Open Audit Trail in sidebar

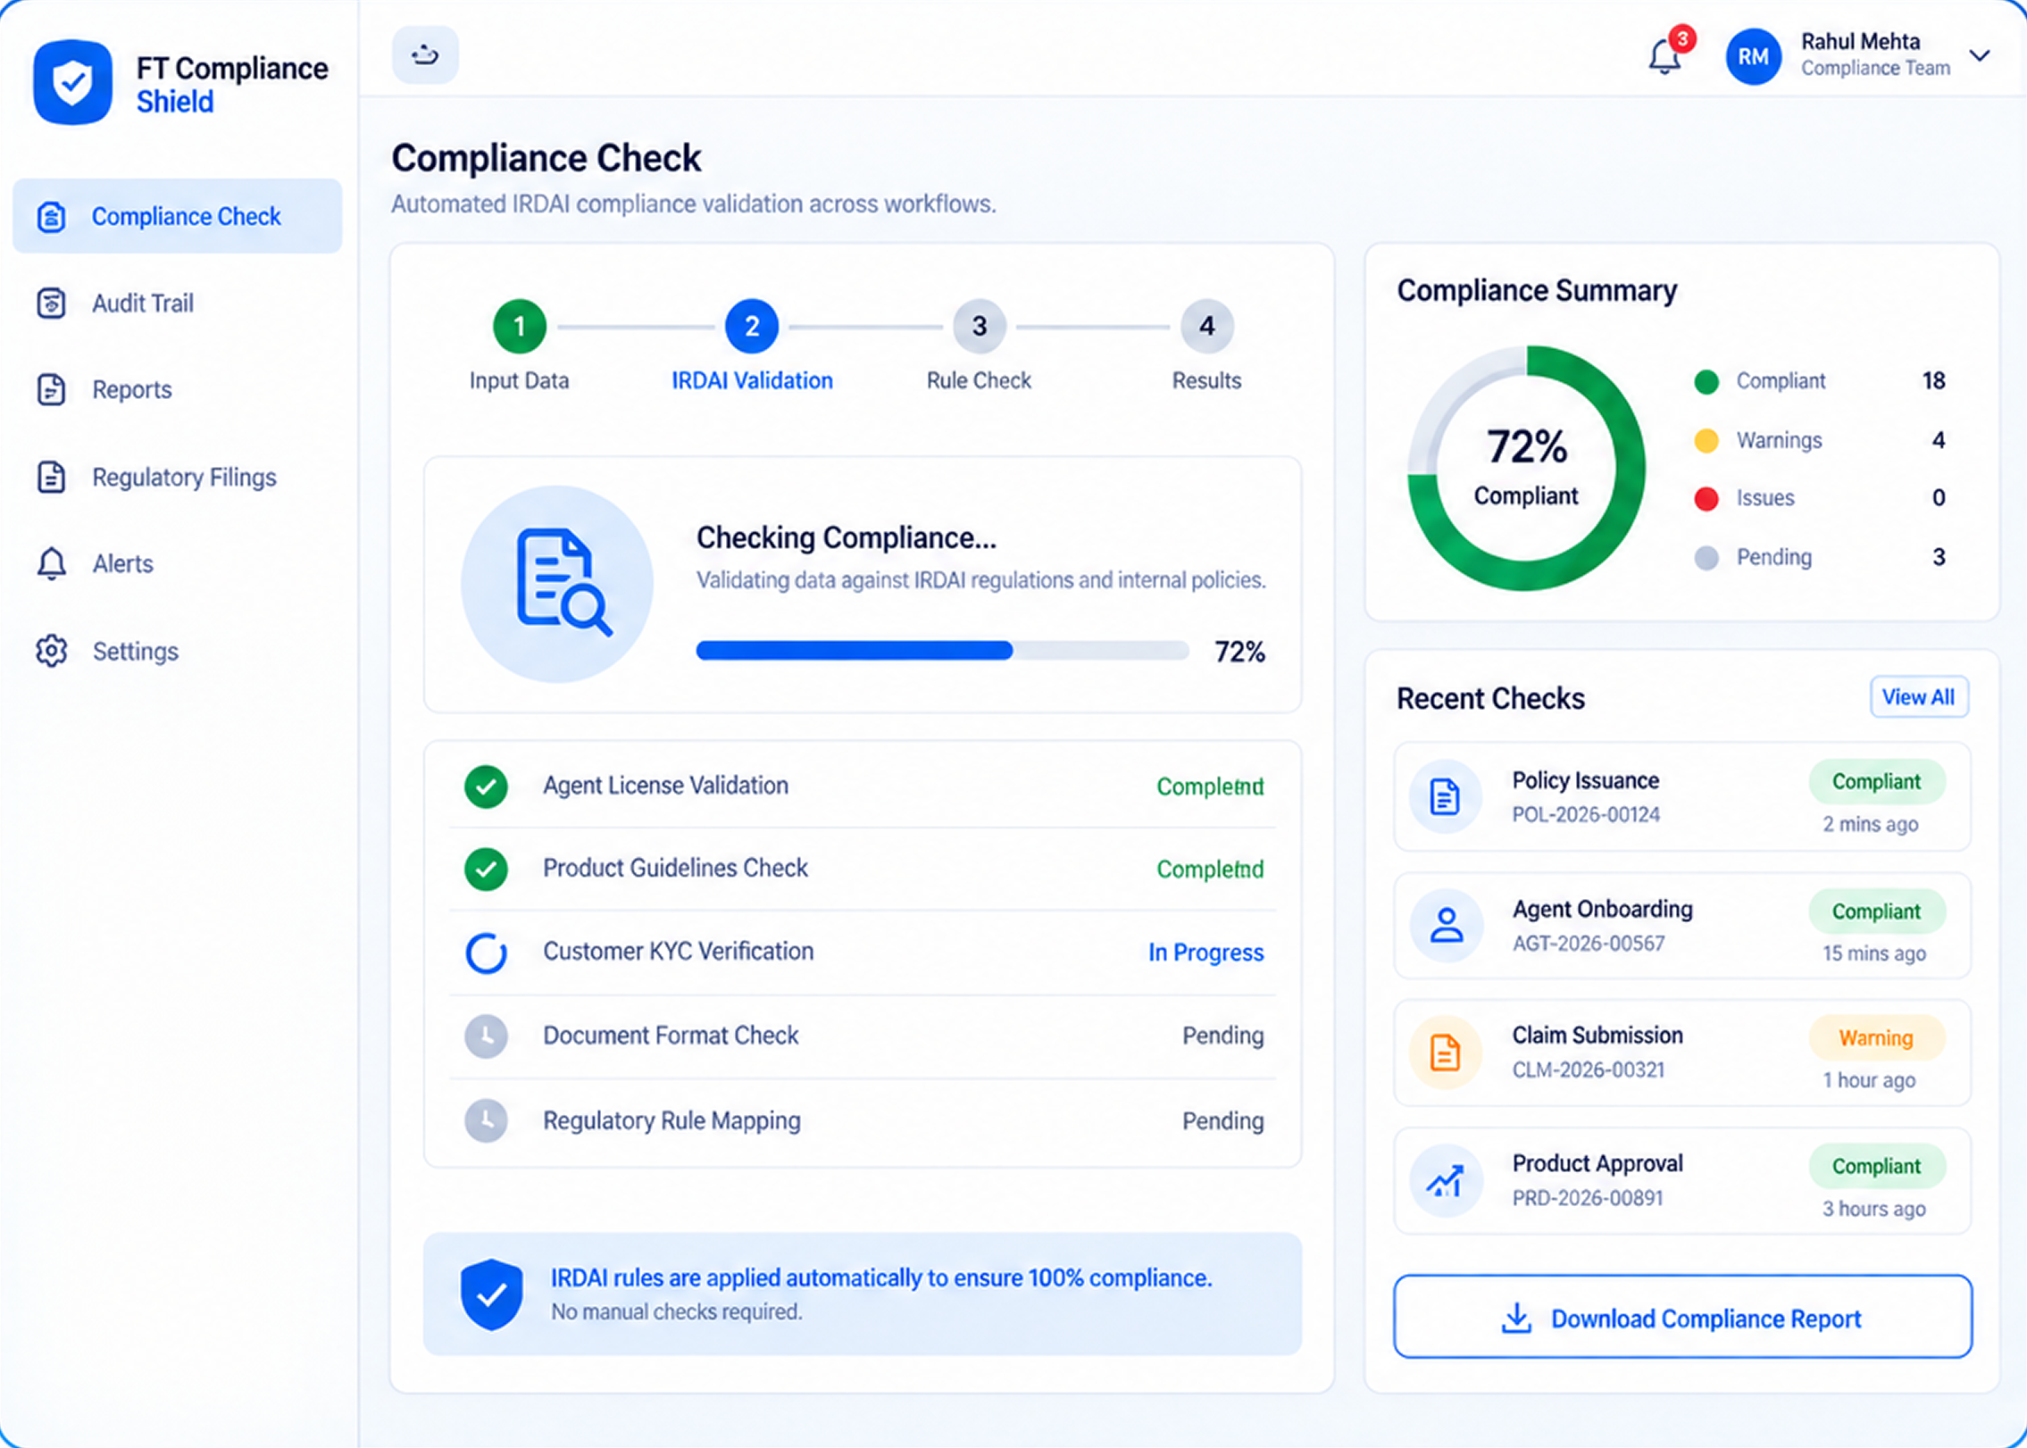pyautogui.click(x=177, y=304)
